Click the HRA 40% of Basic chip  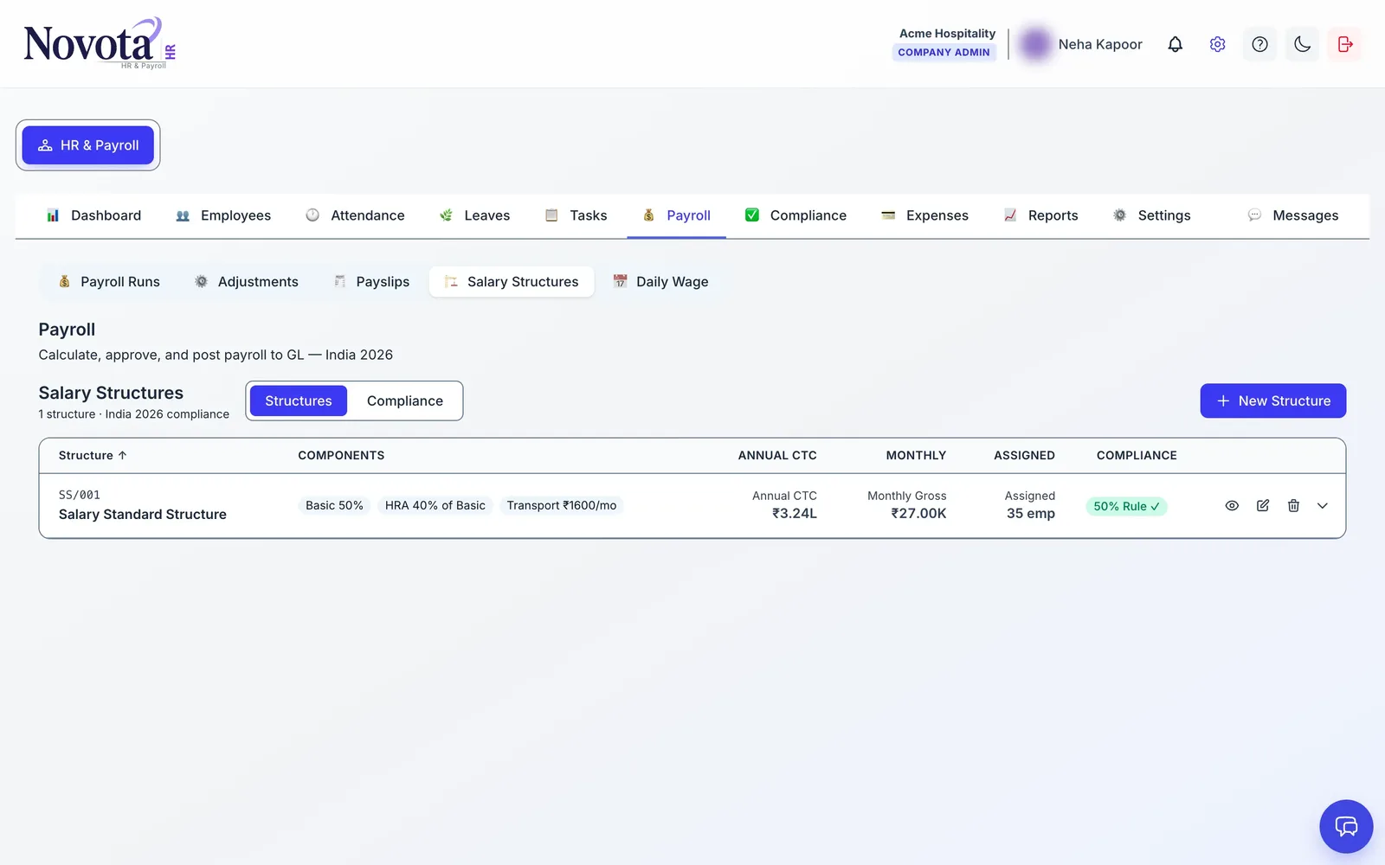435,505
